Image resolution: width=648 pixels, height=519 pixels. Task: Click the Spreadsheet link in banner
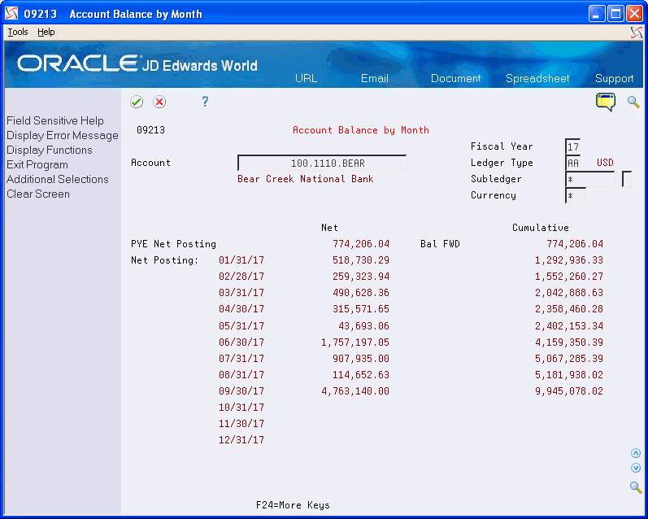pyautogui.click(x=537, y=79)
